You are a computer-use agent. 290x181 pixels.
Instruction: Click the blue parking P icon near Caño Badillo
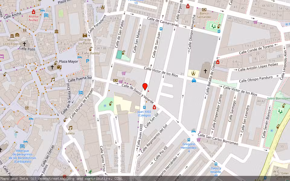click(x=88, y=61)
